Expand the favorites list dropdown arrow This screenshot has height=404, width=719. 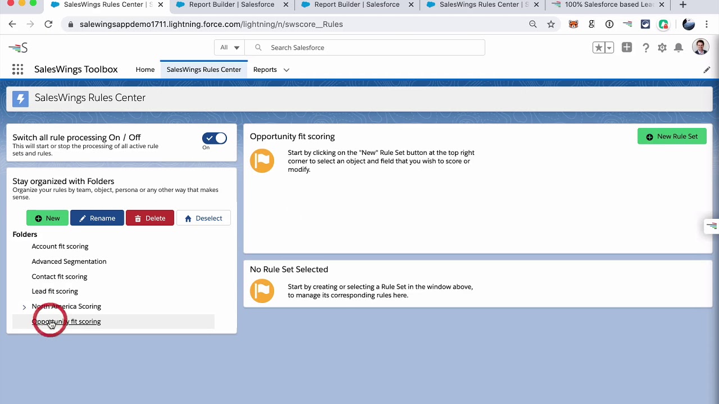(x=609, y=48)
